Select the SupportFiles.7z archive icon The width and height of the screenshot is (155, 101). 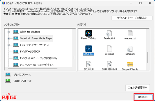(x=130, y=64)
